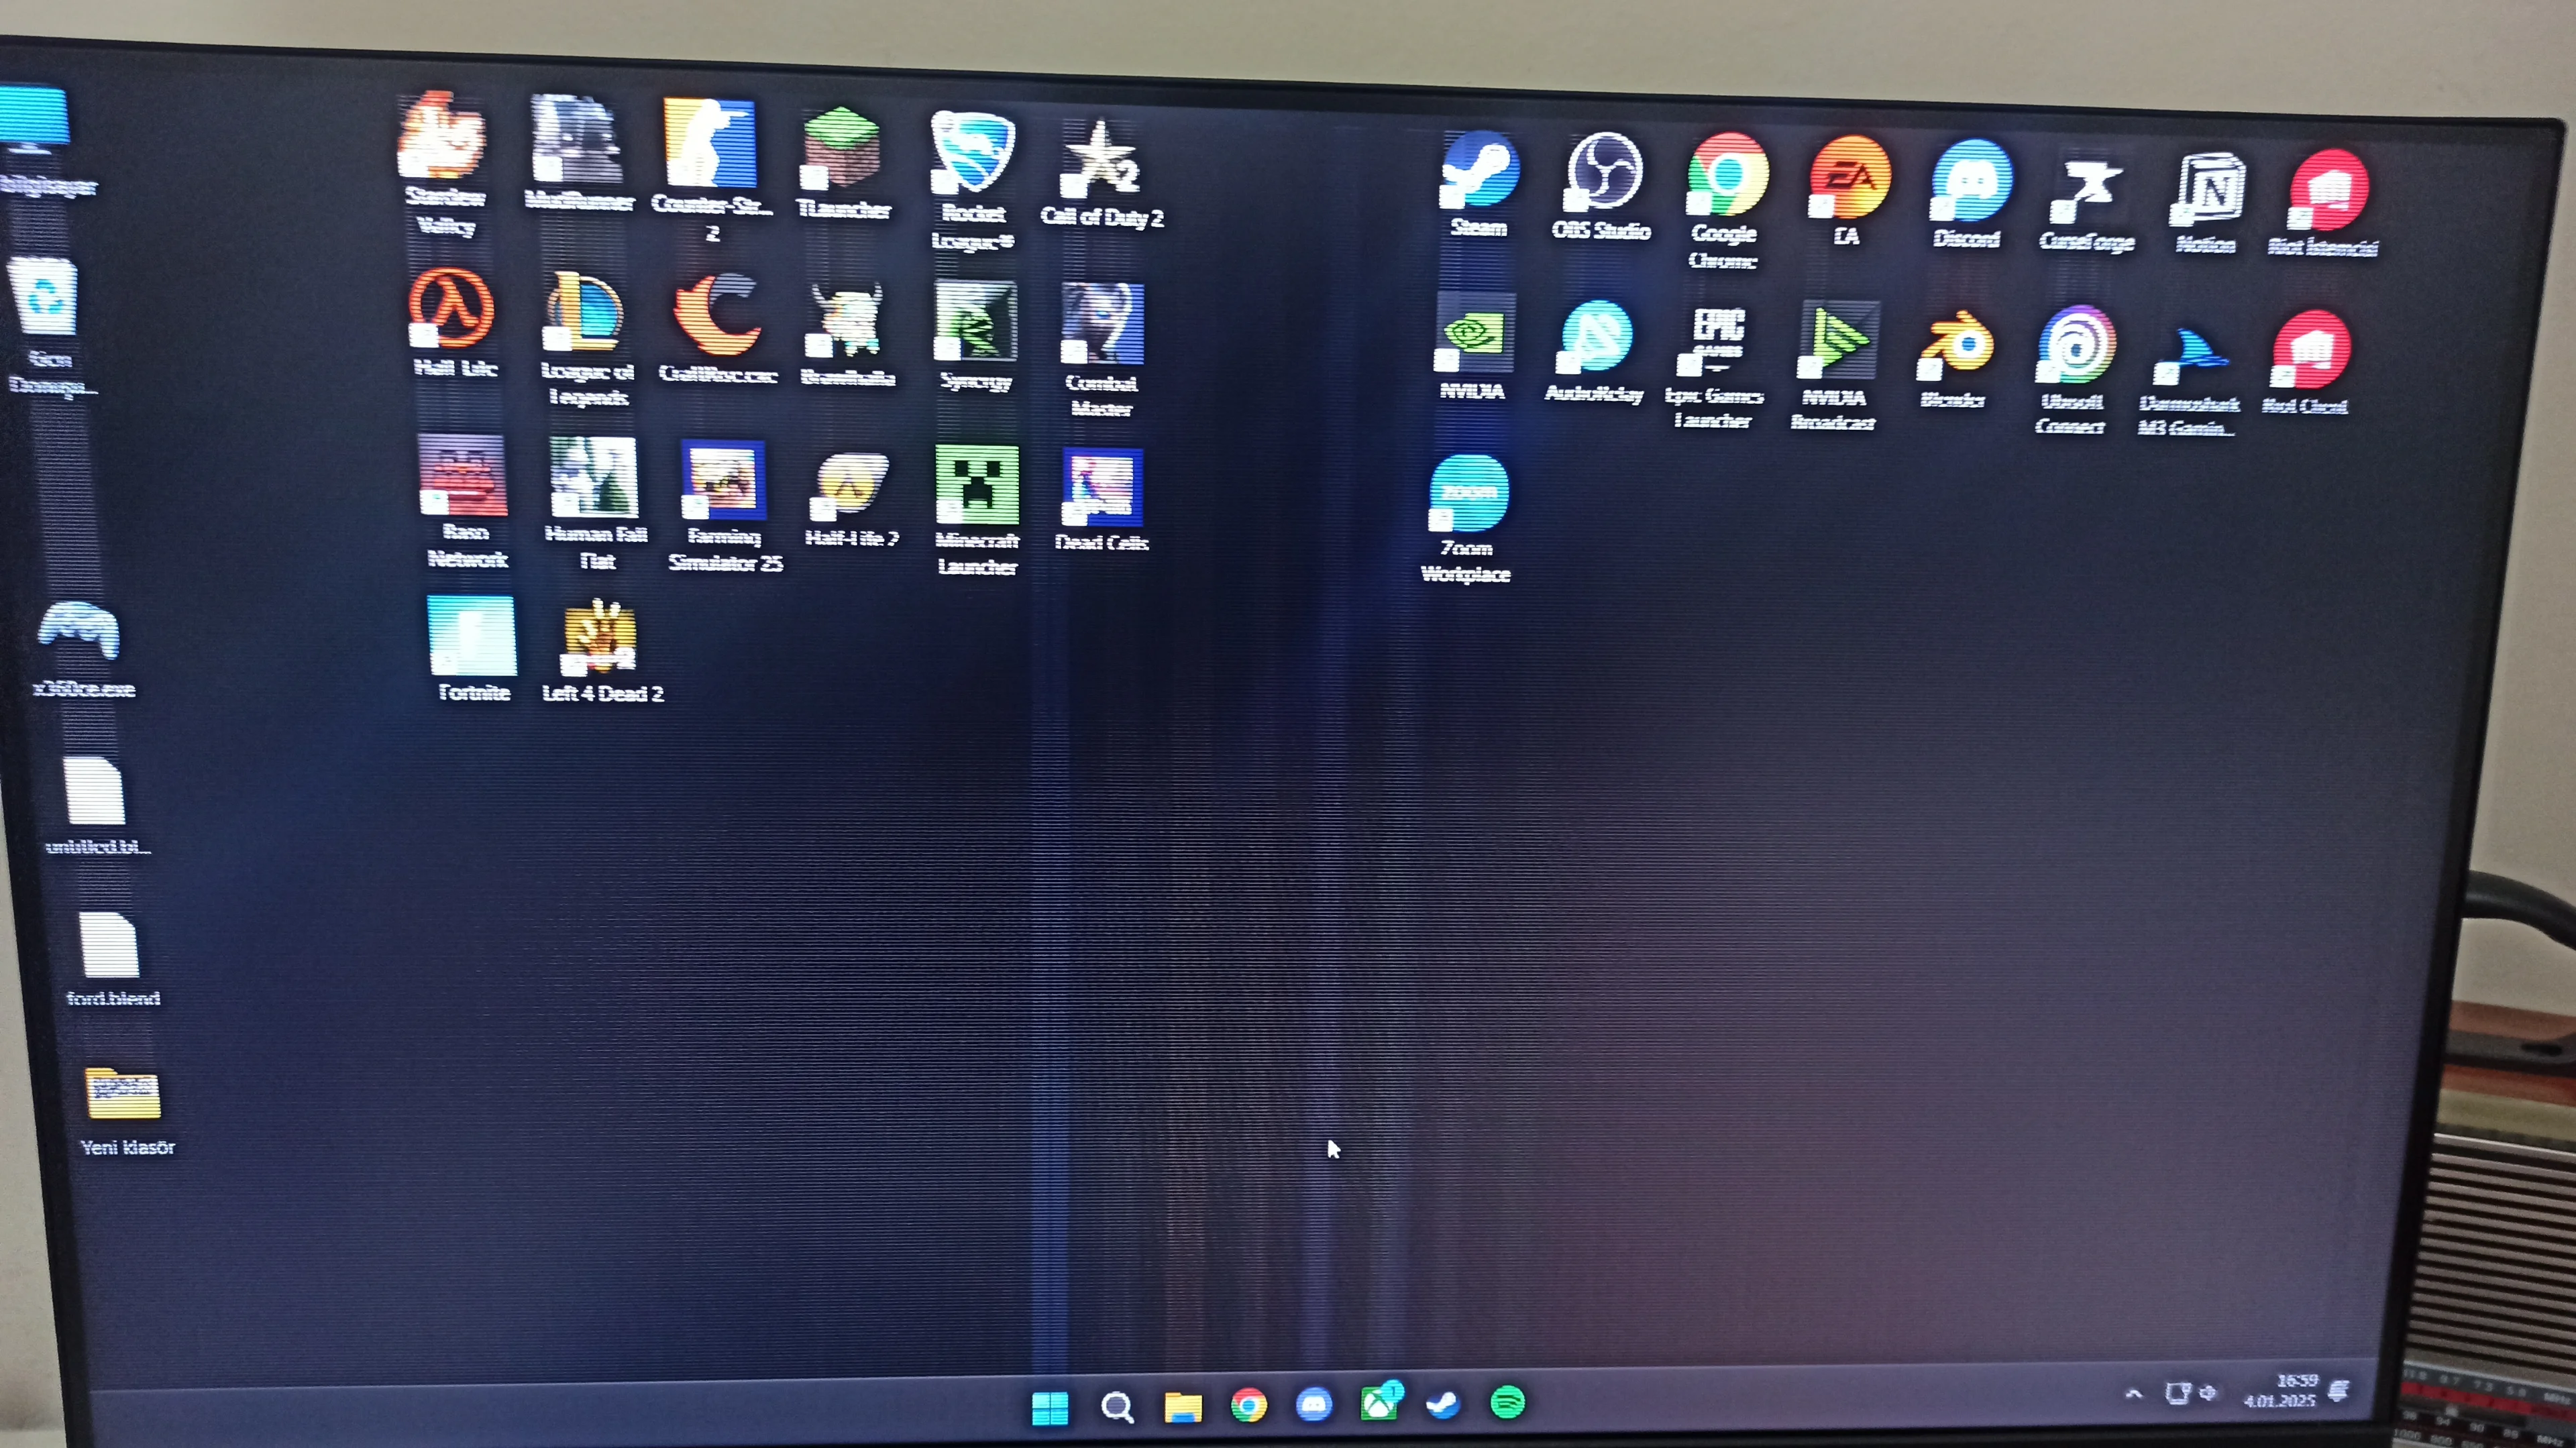
Task: Open the x360ce.exe controller icon
Action: point(78,632)
